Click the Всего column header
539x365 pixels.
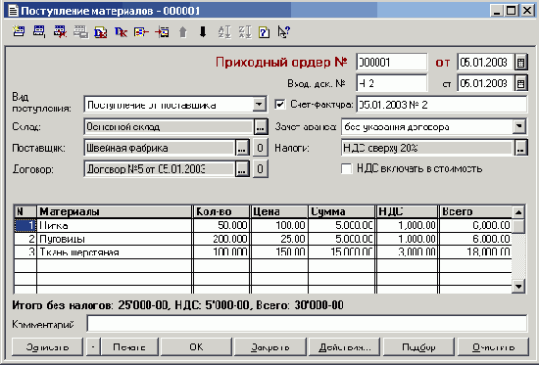click(475, 211)
